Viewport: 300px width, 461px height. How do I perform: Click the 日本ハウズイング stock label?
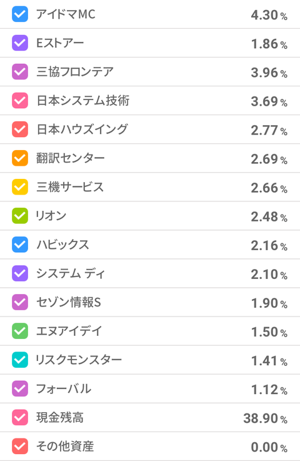82,129
